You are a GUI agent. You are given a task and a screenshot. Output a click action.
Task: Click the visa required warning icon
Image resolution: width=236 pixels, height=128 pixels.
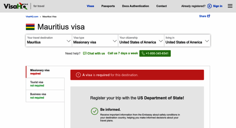tap(78, 75)
